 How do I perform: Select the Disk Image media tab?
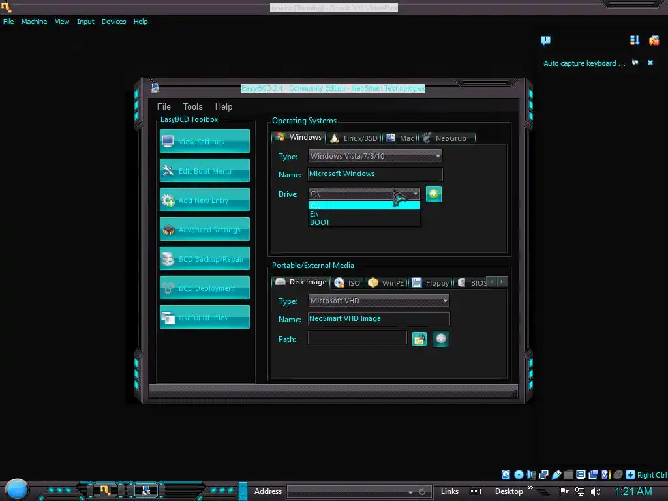301,282
